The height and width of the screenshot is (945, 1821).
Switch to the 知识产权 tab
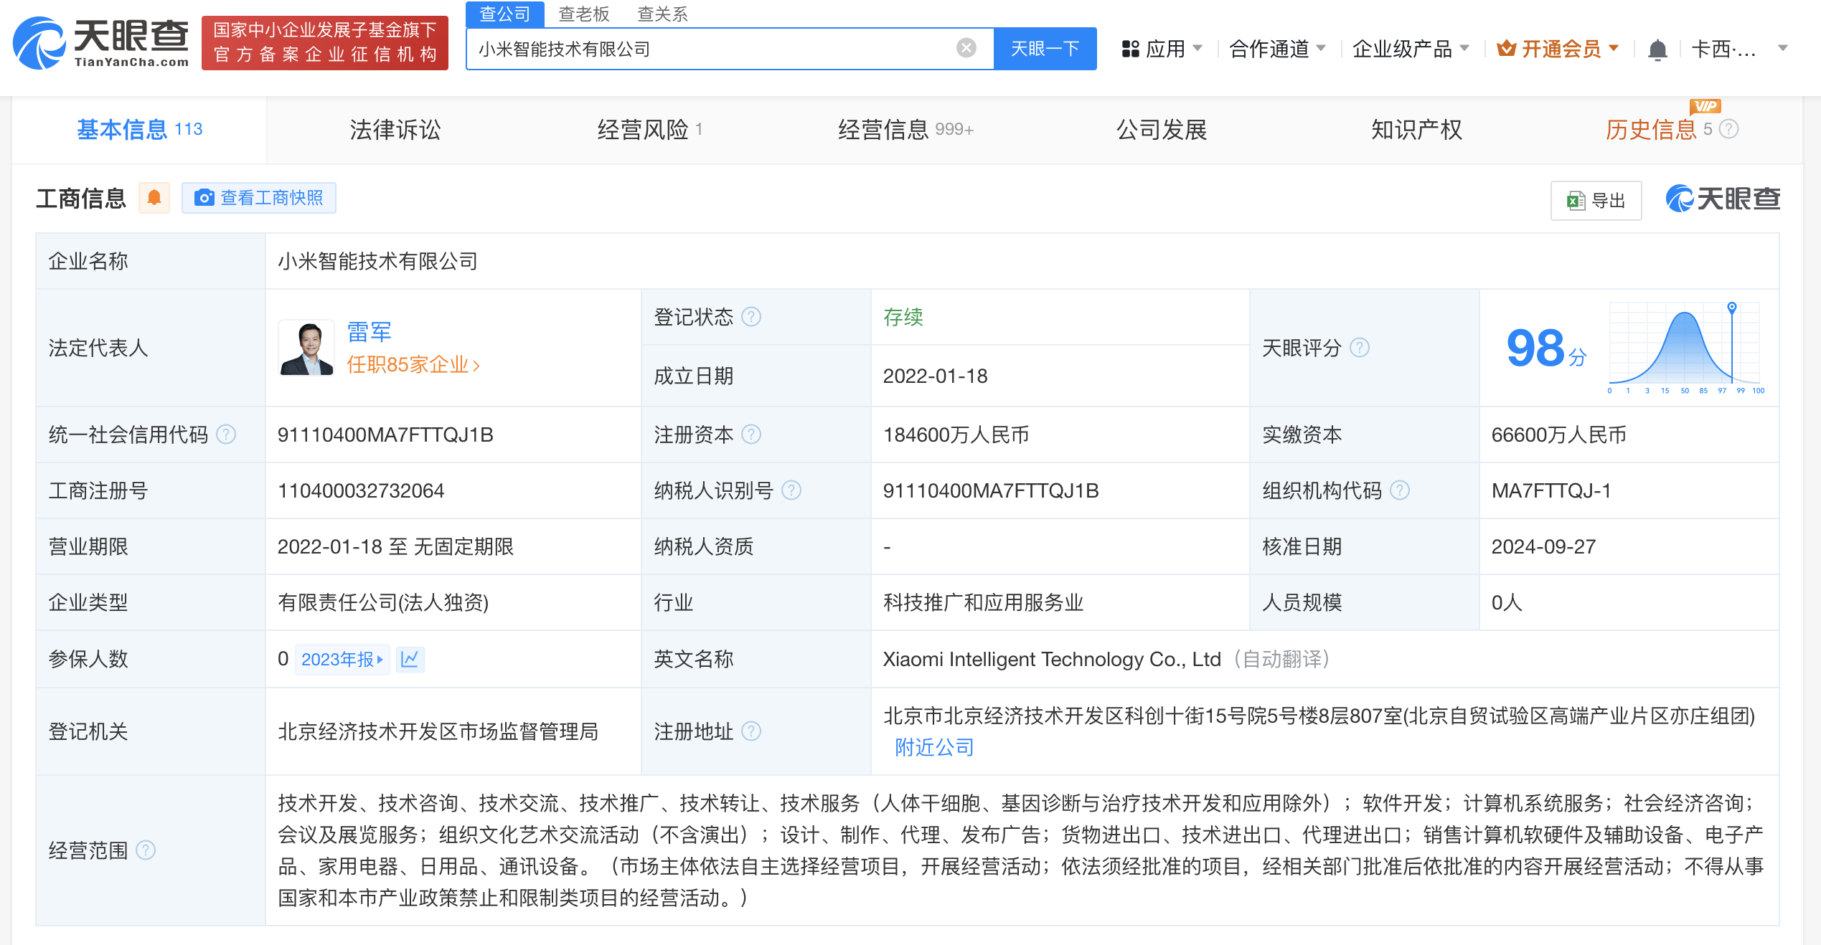point(1416,130)
